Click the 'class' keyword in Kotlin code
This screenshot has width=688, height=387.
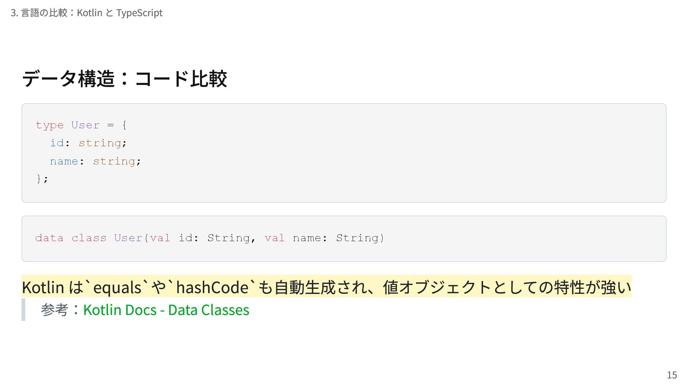tap(89, 238)
